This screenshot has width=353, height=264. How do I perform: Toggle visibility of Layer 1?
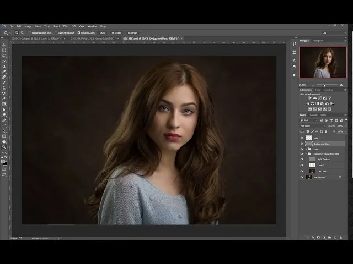point(302,165)
